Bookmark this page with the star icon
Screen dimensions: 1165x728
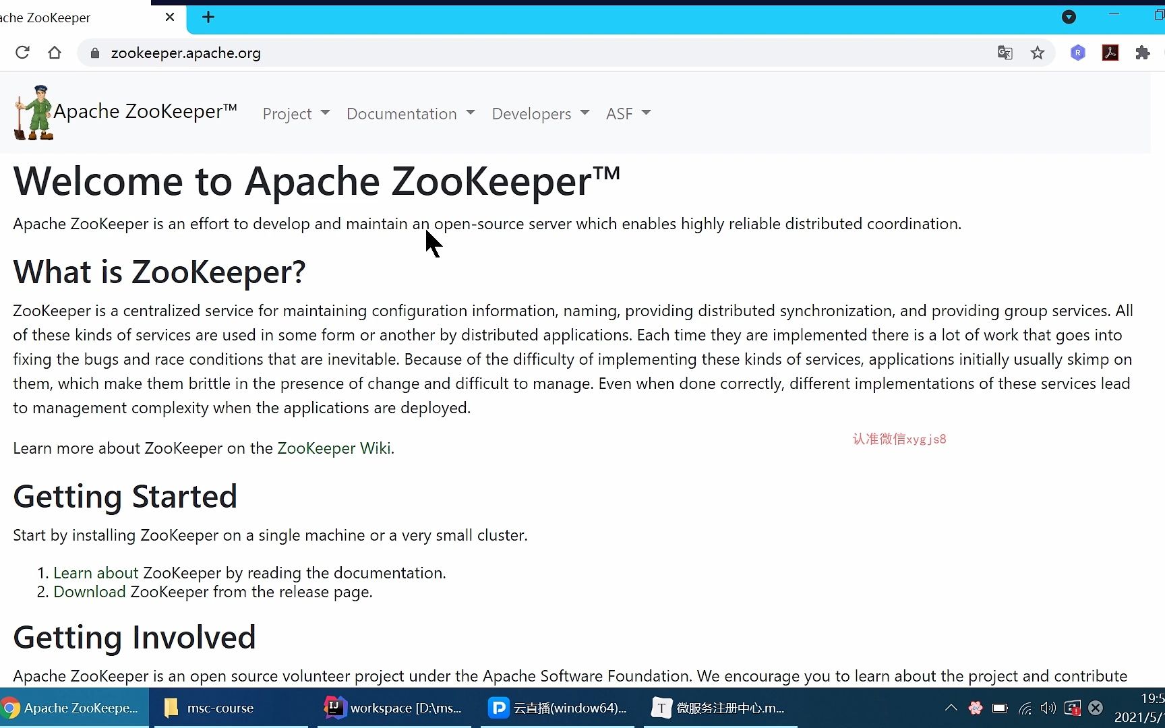(x=1038, y=53)
